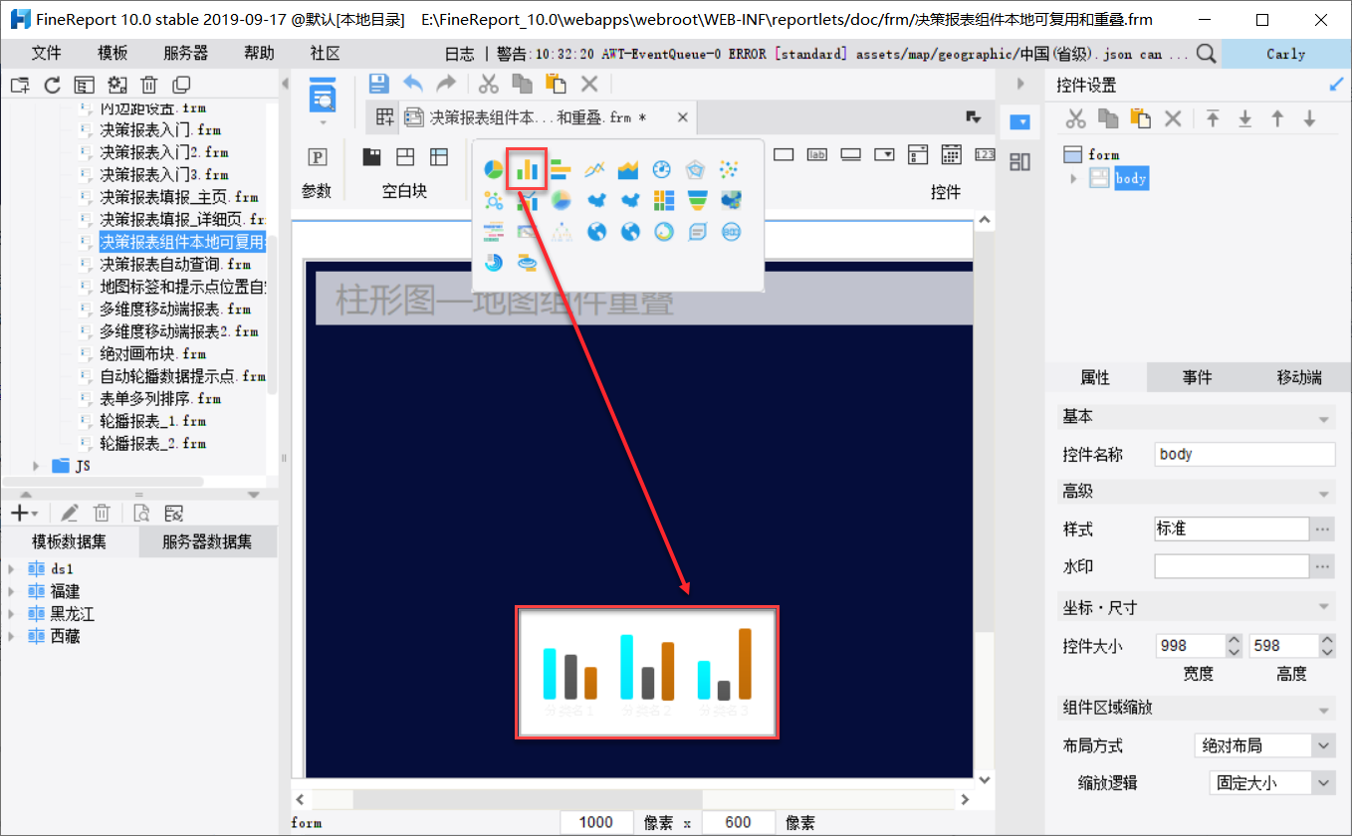Insert a date widget from toolbar
The height and width of the screenshot is (836, 1352).
tap(951, 154)
